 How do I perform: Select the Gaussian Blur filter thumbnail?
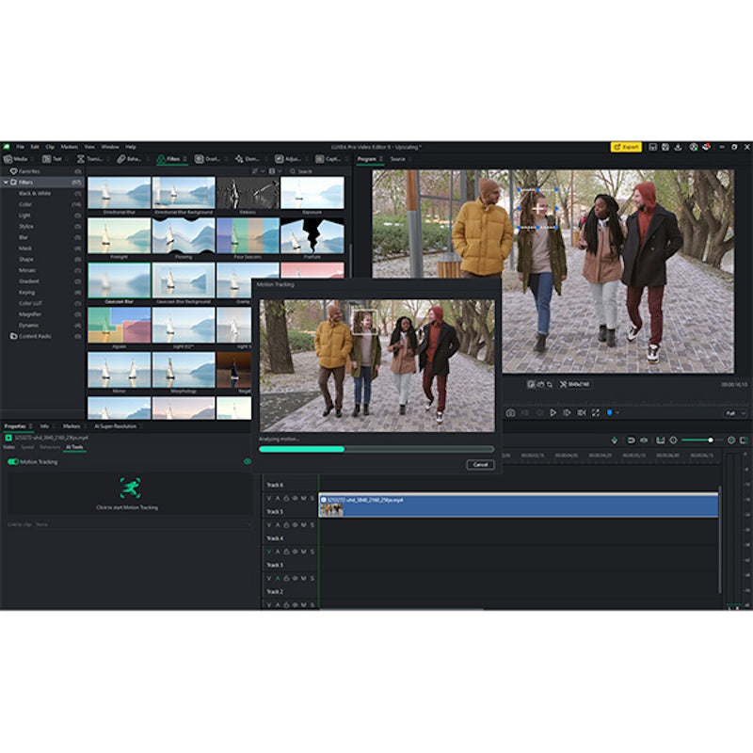coord(120,280)
